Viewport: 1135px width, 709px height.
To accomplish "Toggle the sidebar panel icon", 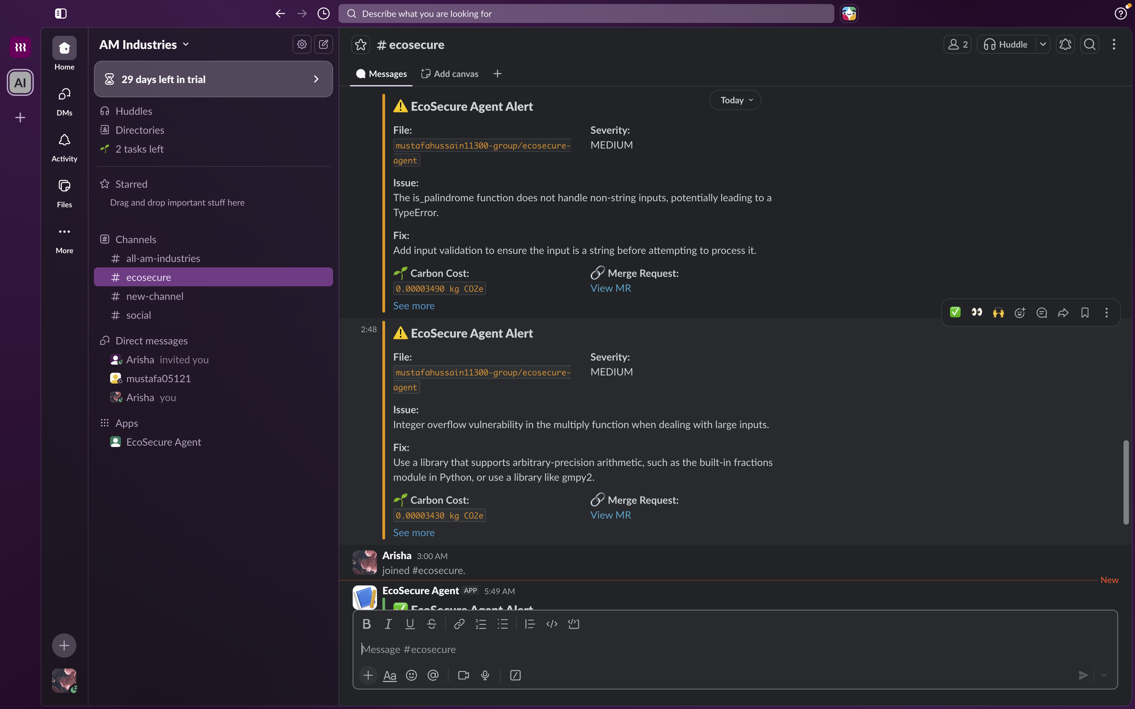I will 60,14.
